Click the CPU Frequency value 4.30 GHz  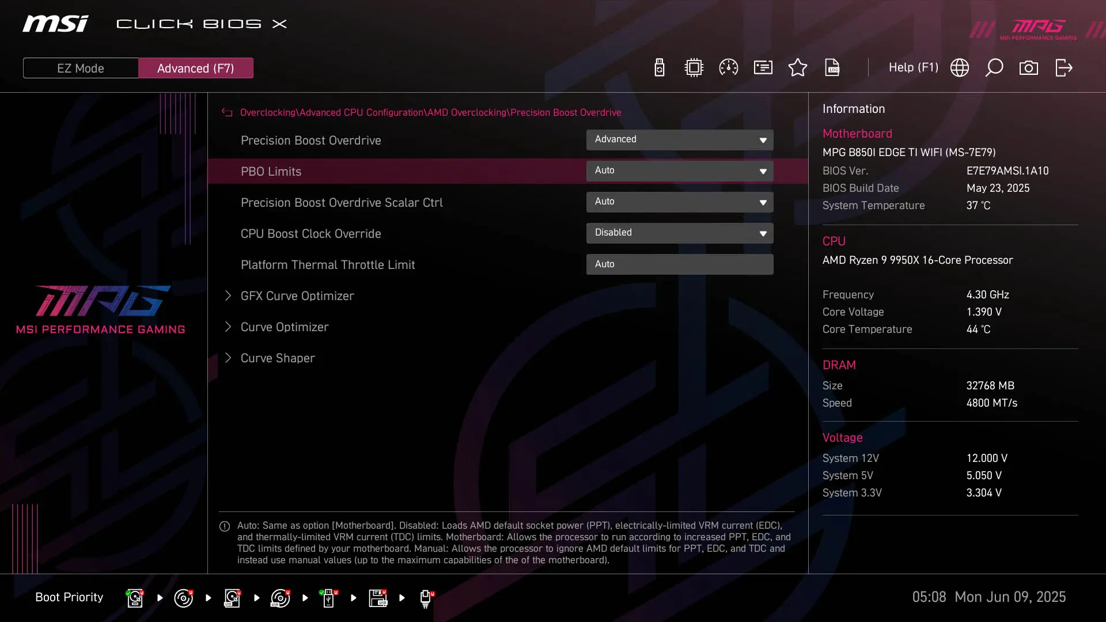(x=988, y=294)
